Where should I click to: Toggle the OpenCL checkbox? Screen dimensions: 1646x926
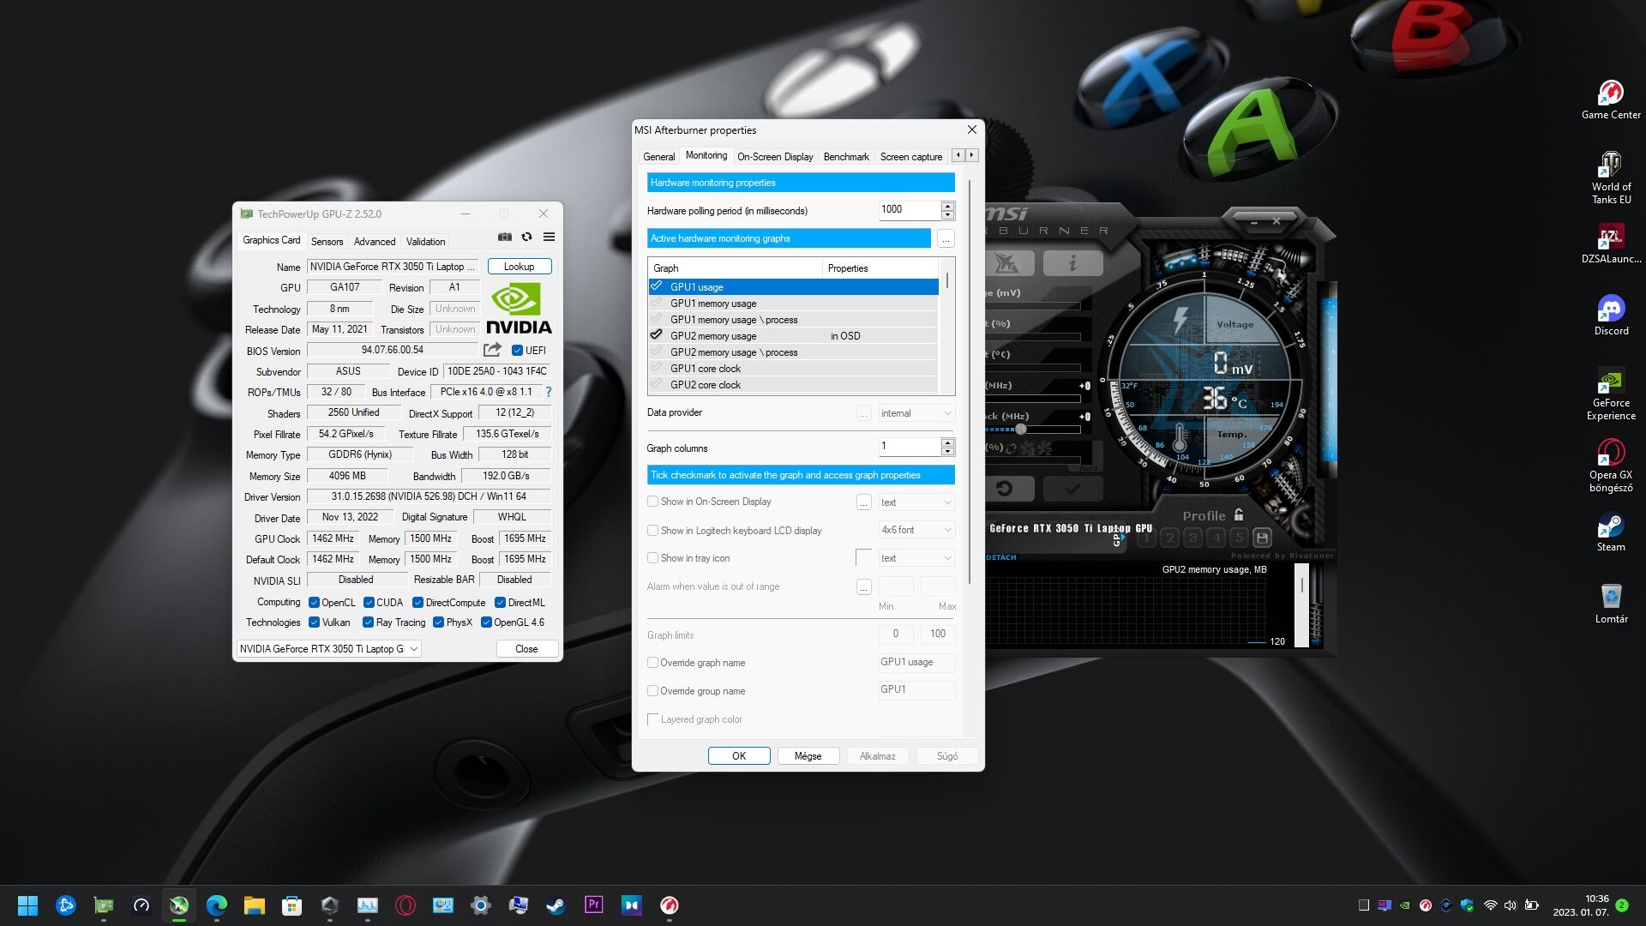point(314,603)
